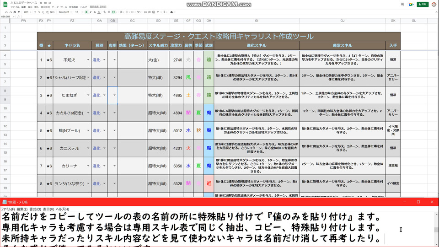439x247 pixels.
Task: Click the green 共有 share button
Action: pos(423,4)
